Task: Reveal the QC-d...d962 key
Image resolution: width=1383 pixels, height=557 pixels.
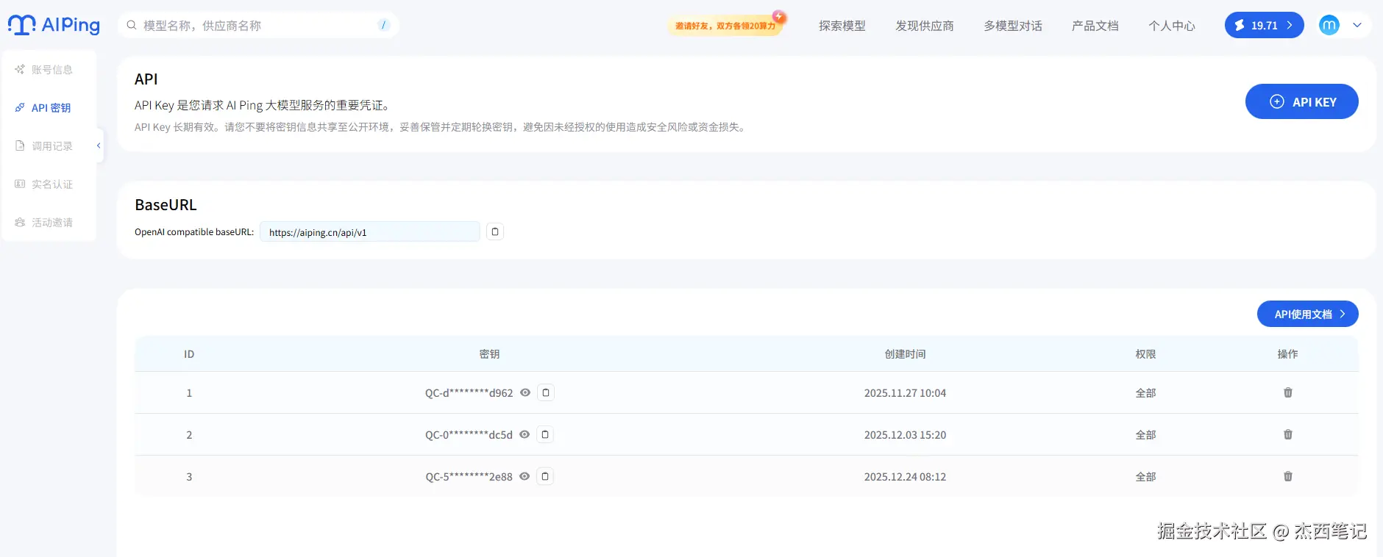Action: click(x=525, y=392)
